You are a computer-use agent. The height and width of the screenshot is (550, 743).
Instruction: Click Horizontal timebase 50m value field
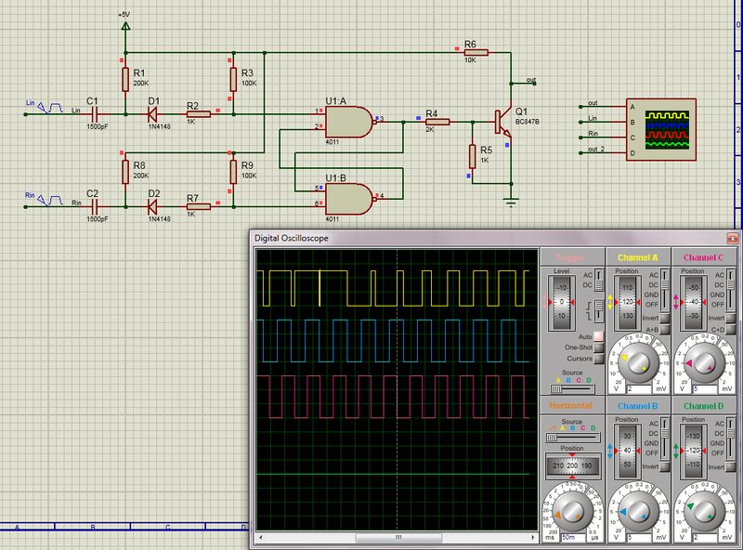coord(573,537)
